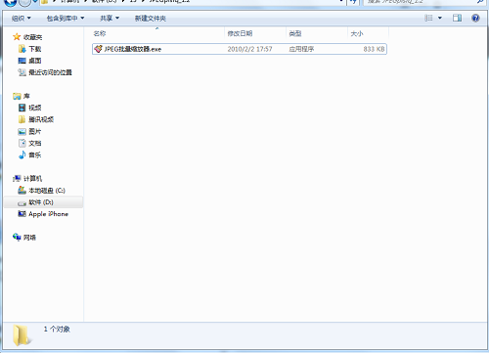Sort by the 大小 column header
489x353 pixels.
point(368,33)
